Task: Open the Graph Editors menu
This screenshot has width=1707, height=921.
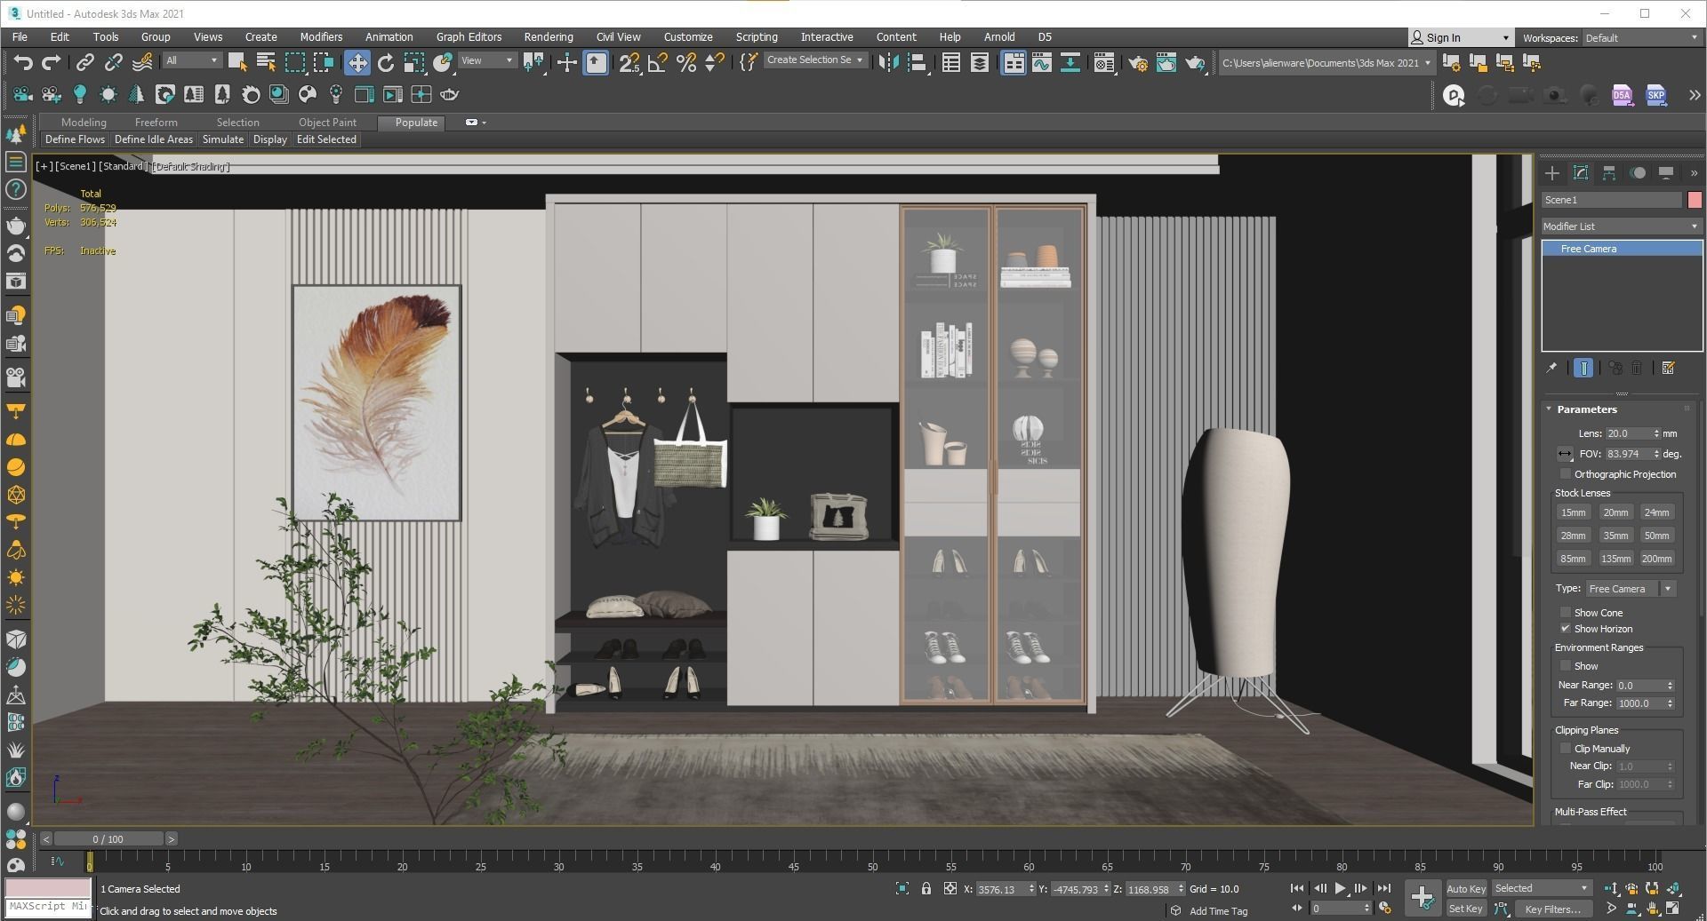Action: coord(469,36)
